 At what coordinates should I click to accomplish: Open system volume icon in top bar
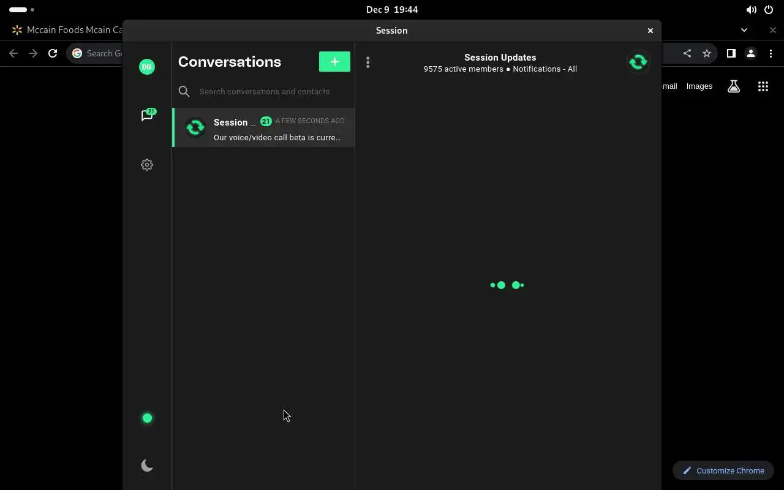pos(751,10)
